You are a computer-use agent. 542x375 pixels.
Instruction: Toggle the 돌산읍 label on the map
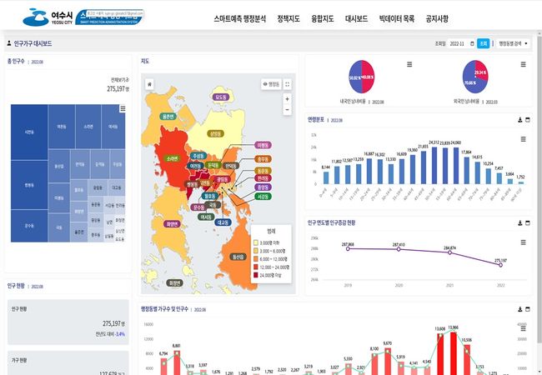(239, 256)
